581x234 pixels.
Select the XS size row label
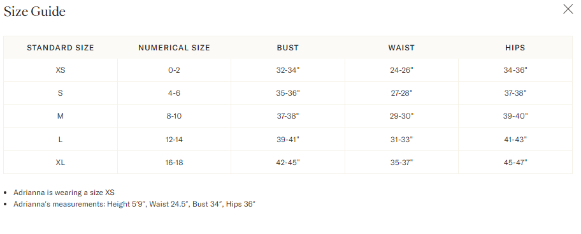tap(61, 70)
